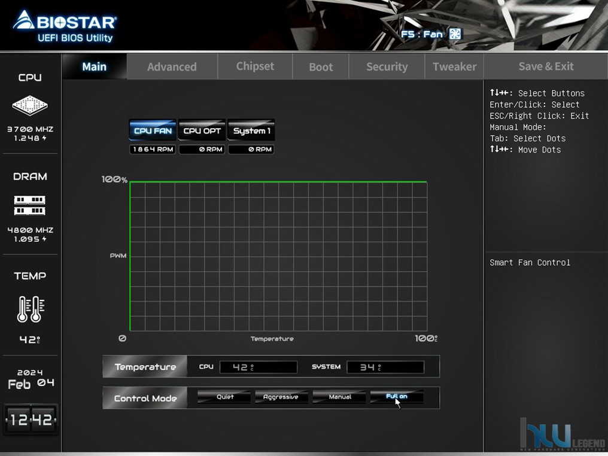Click the green fan curve line at 100%
This screenshot has width=608, height=456.
pos(278,181)
